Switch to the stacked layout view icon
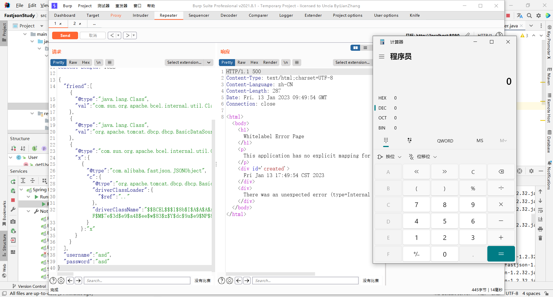 365,48
